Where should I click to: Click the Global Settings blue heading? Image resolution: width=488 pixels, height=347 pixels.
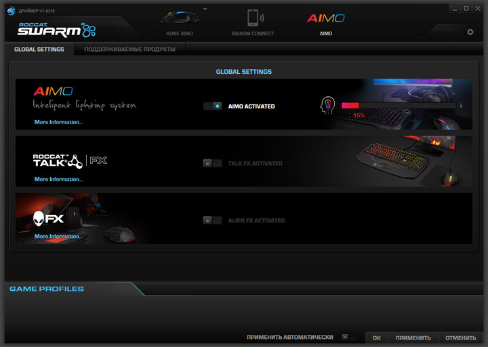[x=244, y=72]
